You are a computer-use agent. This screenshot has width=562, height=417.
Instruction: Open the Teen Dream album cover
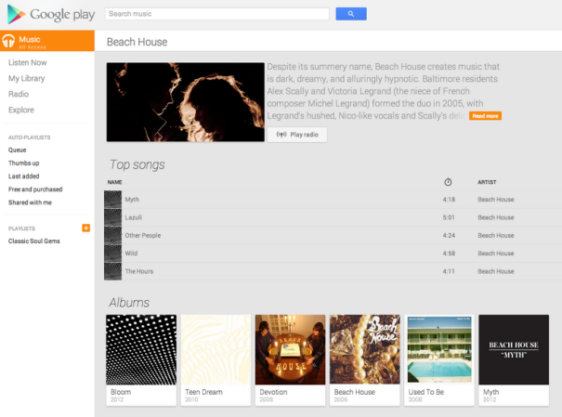coord(216,349)
